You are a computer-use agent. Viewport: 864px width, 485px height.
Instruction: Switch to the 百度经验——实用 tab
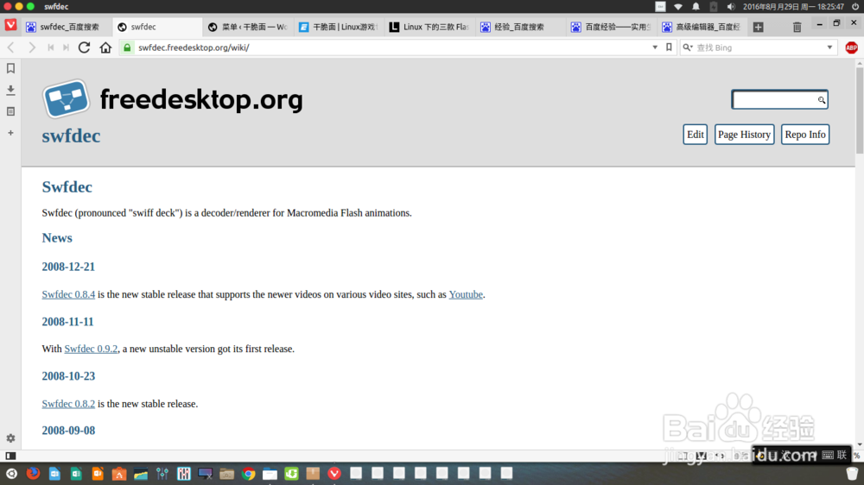611,27
